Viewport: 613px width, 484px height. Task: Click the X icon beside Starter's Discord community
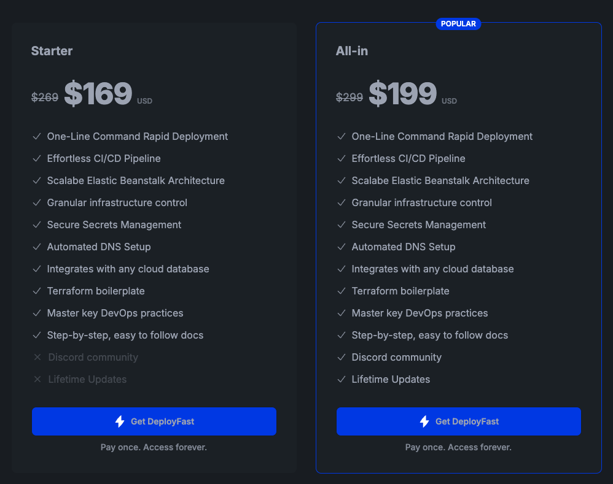[x=37, y=357]
